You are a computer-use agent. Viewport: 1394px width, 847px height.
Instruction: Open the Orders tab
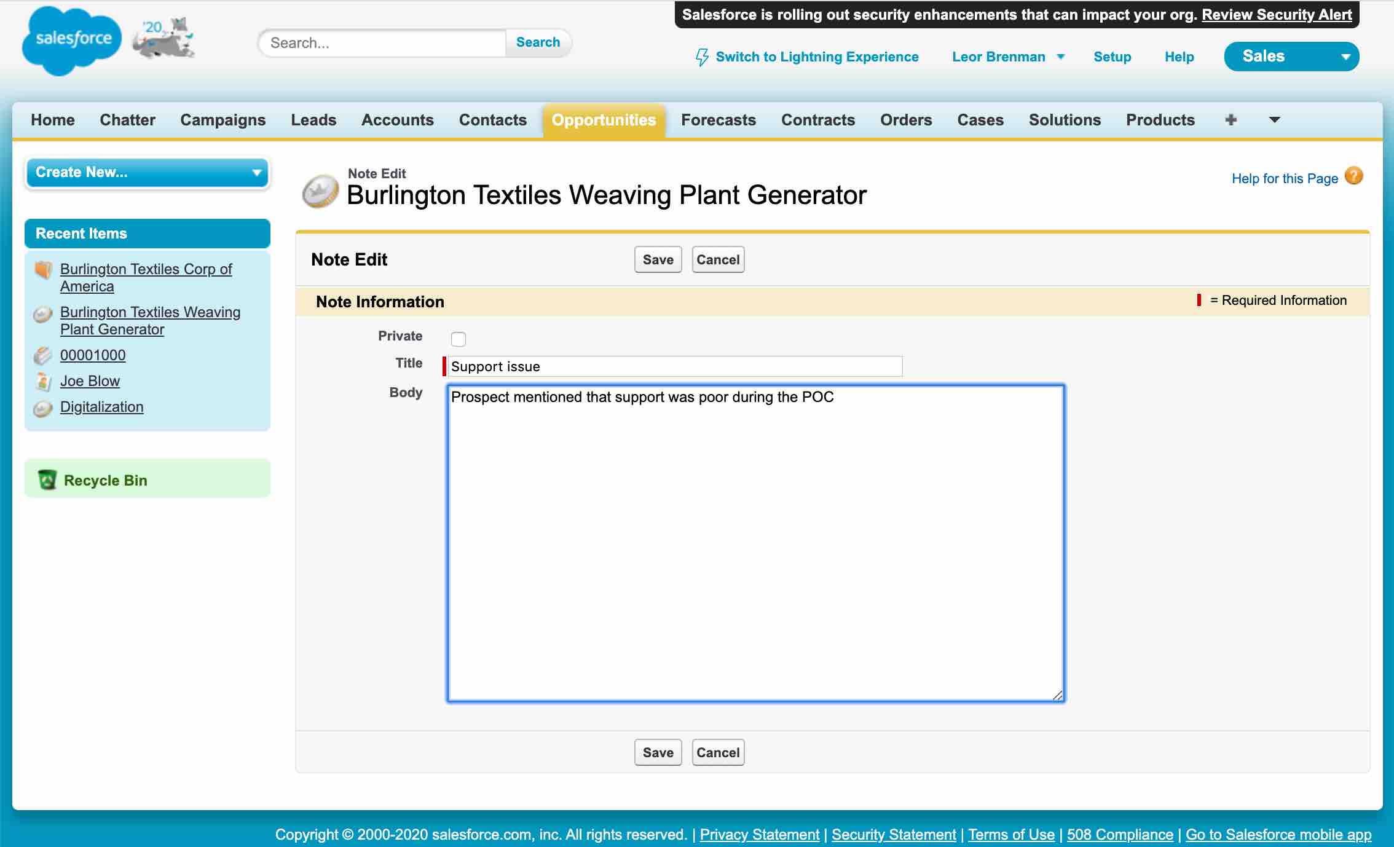coord(906,120)
